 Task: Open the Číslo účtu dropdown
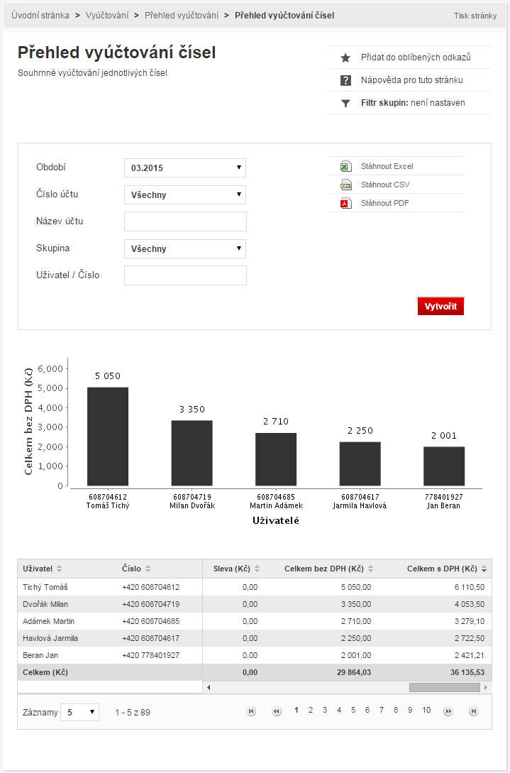click(x=185, y=194)
